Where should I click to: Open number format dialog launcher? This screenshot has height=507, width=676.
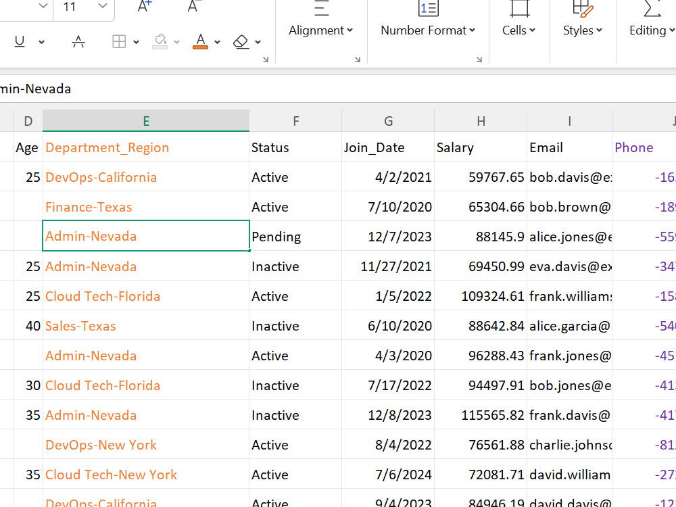[x=479, y=59]
